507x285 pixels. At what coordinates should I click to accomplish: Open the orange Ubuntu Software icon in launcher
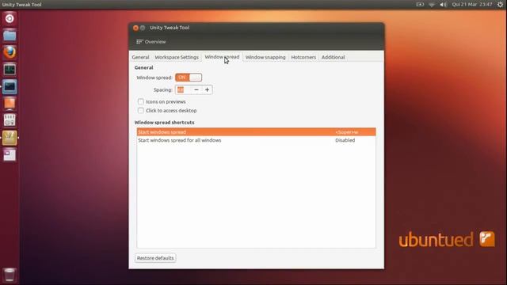[10, 104]
